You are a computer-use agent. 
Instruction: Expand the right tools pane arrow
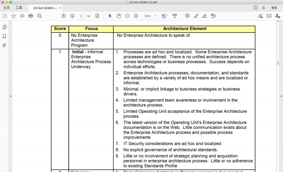[281, 96]
